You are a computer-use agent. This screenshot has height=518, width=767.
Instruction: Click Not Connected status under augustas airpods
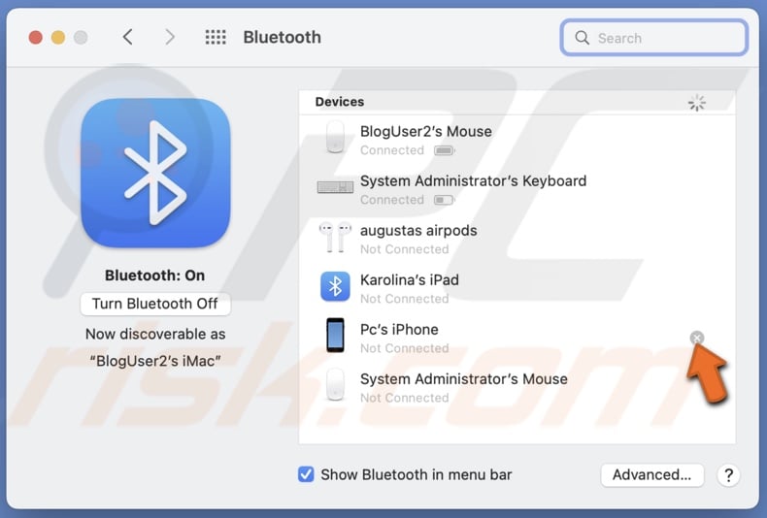click(x=405, y=249)
